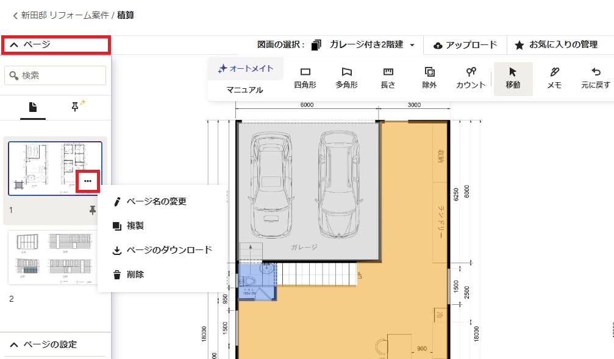Open the メモ note tool
The width and height of the screenshot is (614, 359).
[x=554, y=78]
